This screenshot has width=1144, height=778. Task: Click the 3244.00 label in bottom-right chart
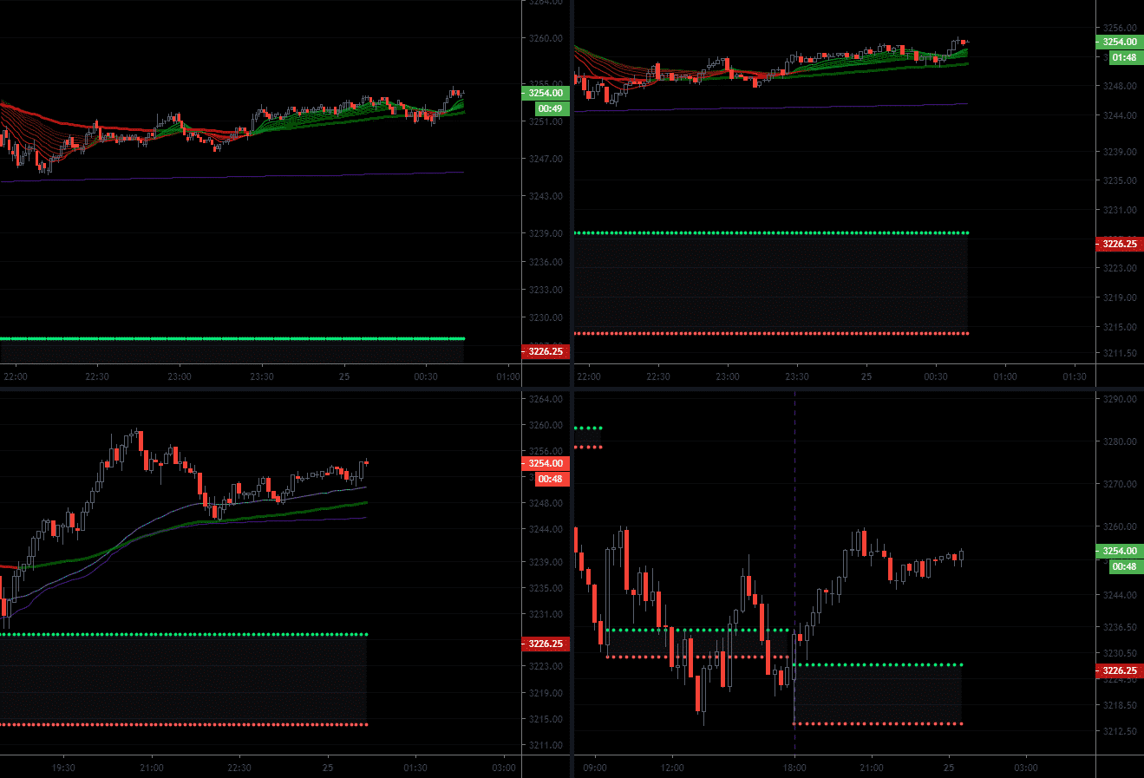[x=1119, y=595]
